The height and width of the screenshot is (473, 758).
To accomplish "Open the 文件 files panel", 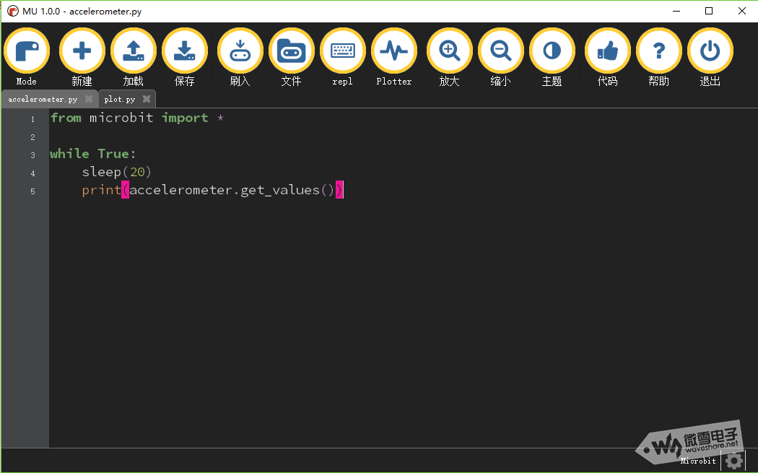I will pos(291,51).
